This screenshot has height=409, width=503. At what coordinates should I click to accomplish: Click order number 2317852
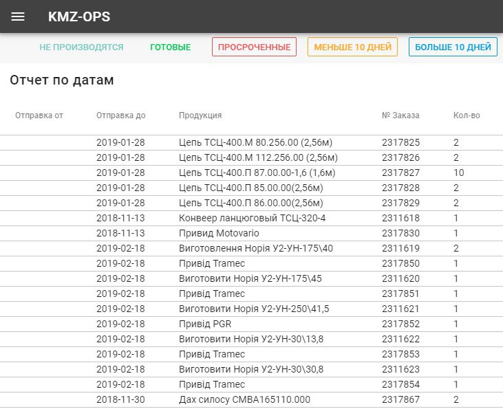[400, 324]
